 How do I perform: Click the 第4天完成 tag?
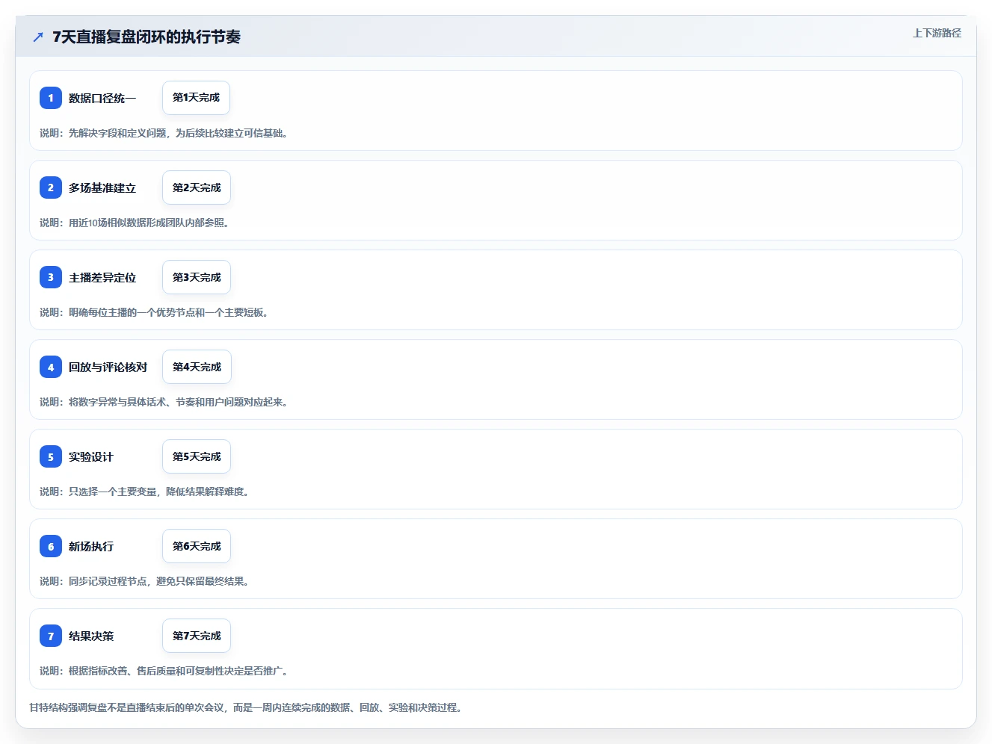[x=197, y=367]
